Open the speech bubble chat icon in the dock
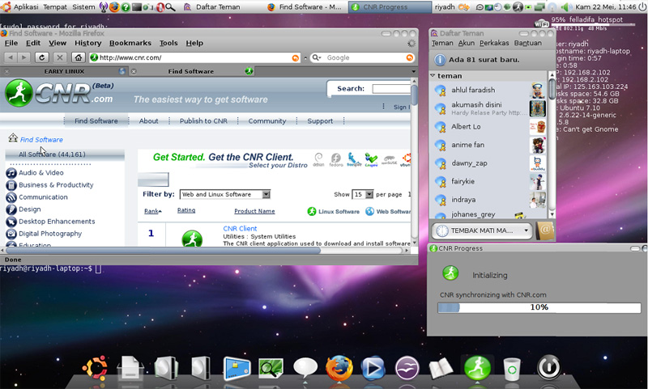 [x=305, y=367]
